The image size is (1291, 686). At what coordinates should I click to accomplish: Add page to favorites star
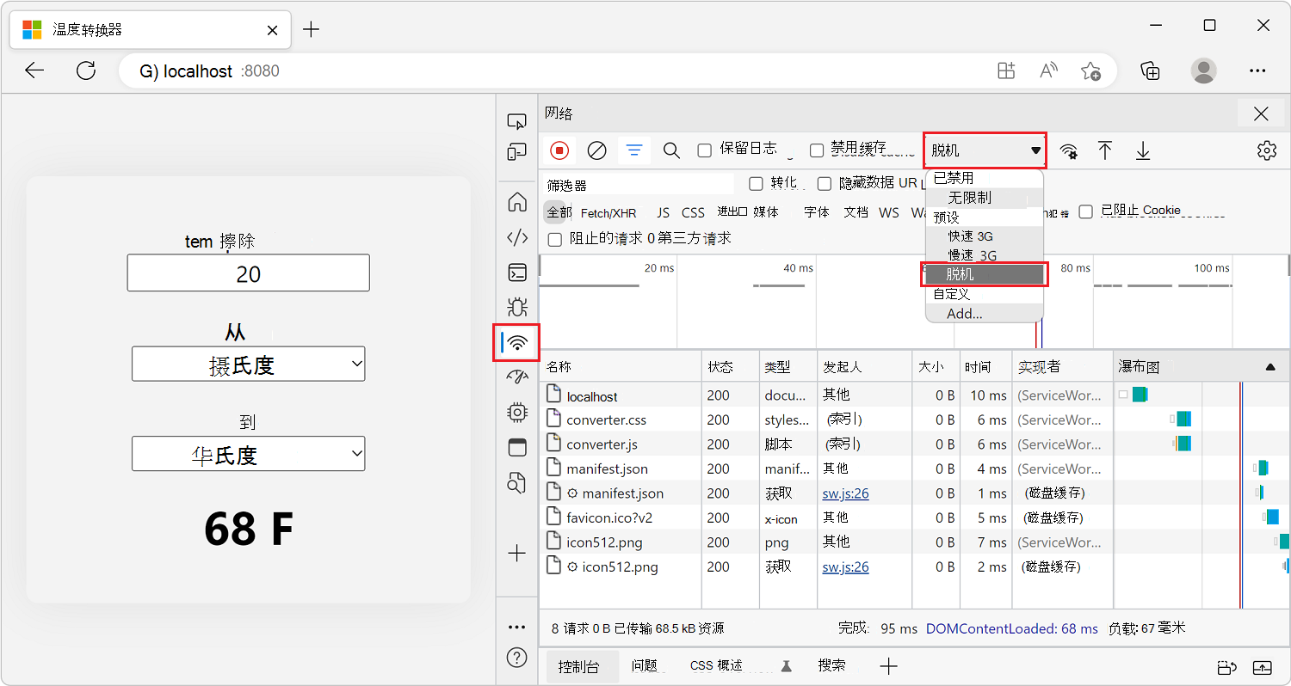(x=1090, y=70)
